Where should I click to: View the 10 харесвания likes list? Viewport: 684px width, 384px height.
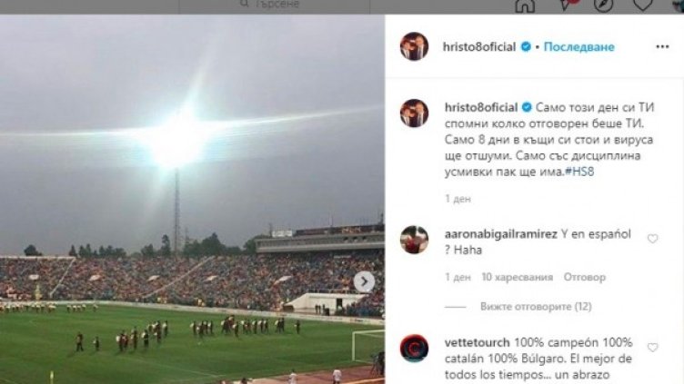(x=518, y=277)
